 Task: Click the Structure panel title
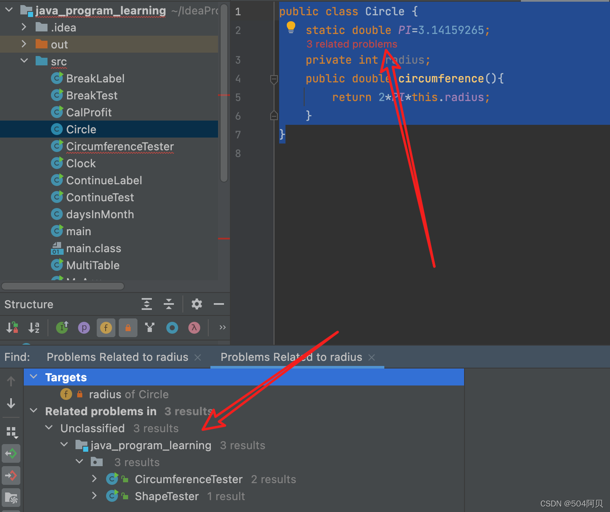(x=29, y=304)
